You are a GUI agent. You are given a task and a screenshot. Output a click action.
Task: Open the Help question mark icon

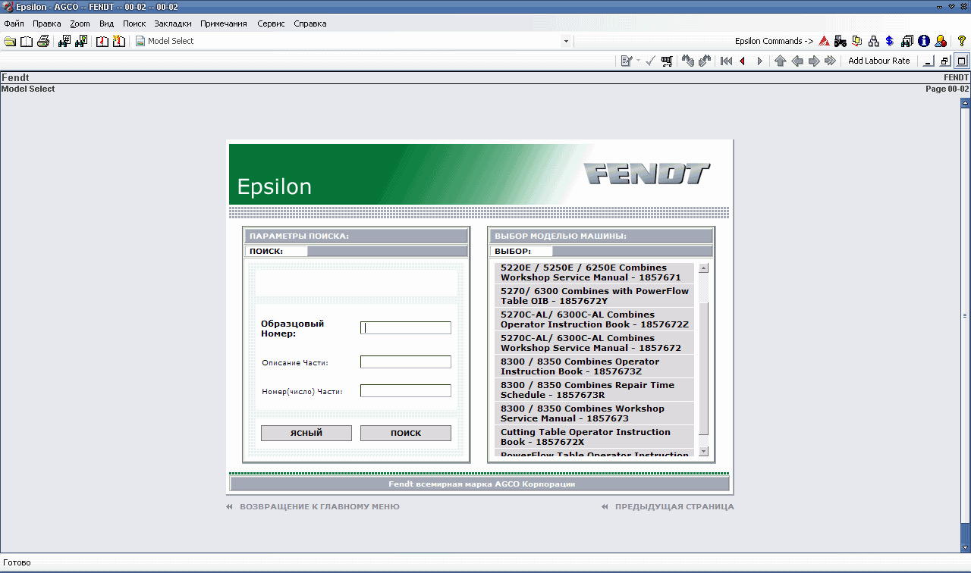962,41
